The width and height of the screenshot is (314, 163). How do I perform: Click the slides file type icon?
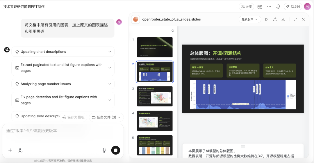point(135,20)
